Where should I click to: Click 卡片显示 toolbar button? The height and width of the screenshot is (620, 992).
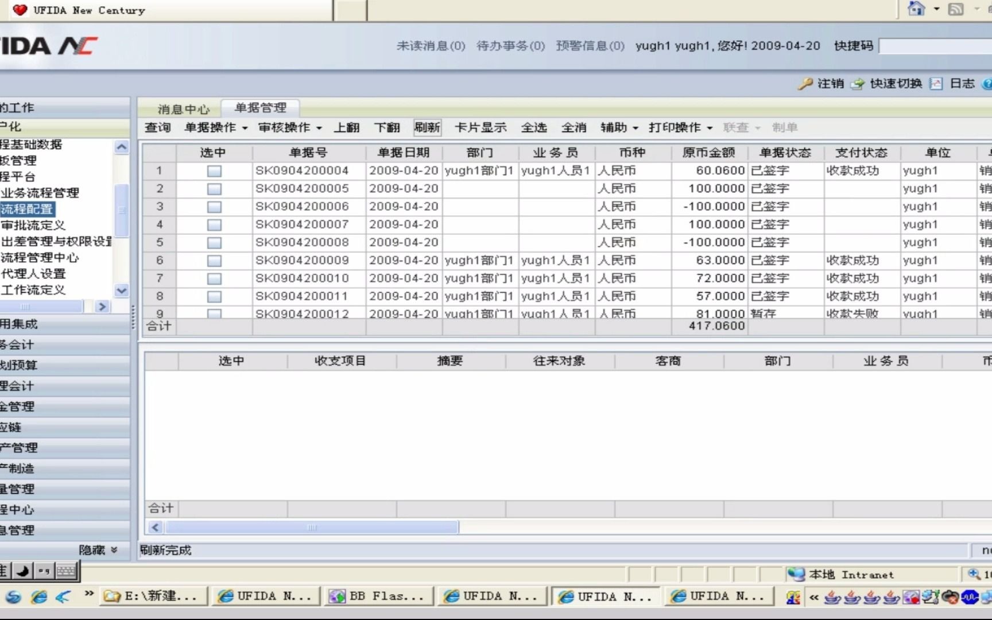tap(480, 127)
